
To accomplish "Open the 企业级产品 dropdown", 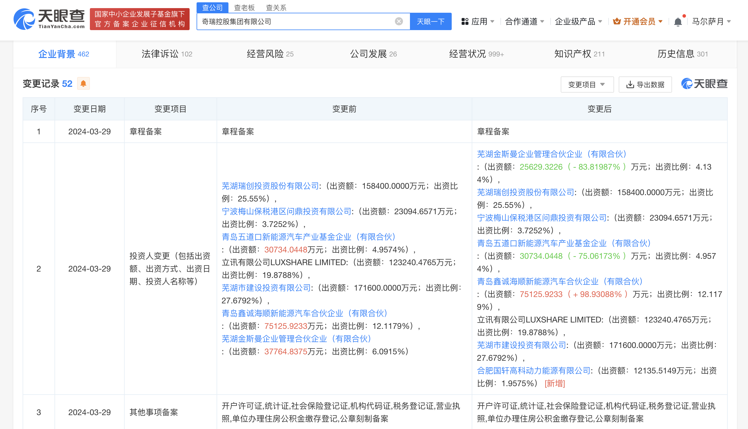I will tap(578, 21).
